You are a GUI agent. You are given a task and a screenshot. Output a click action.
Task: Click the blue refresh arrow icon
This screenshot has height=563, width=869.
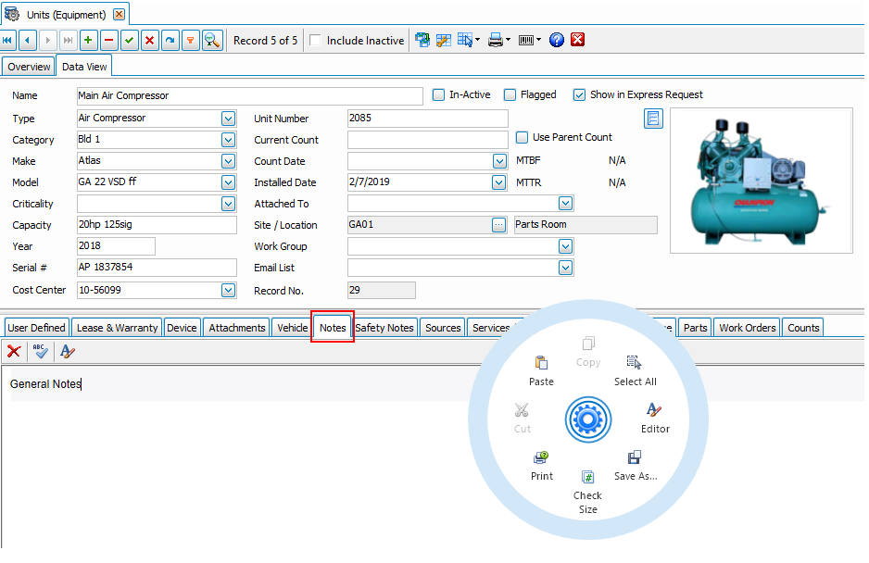coord(170,41)
